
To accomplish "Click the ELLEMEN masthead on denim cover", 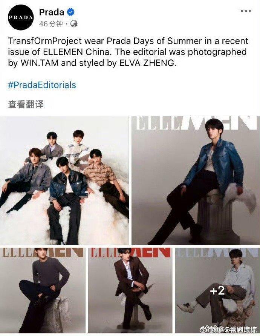I will tap(195, 123).
